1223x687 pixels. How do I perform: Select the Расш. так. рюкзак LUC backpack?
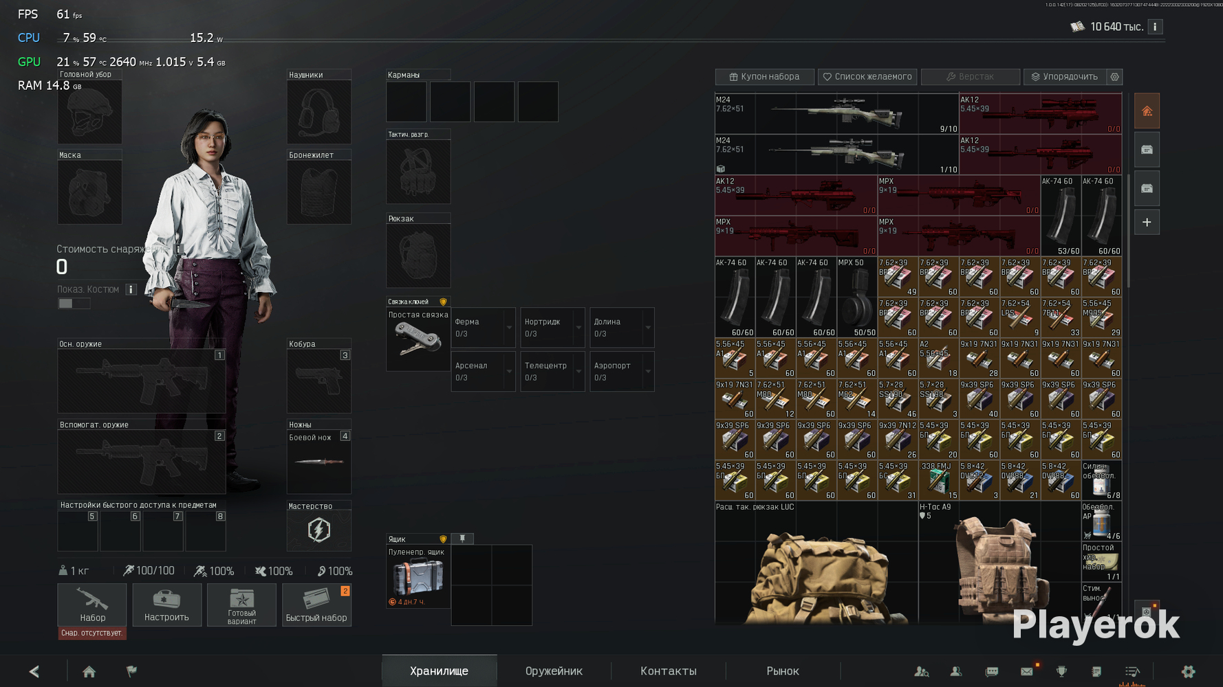pos(816,563)
